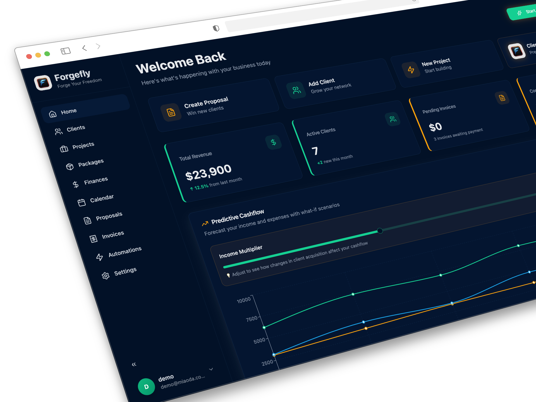The height and width of the screenshot is (402, 536).
Task: Click the Packages box icon
Action: (70, 166)
